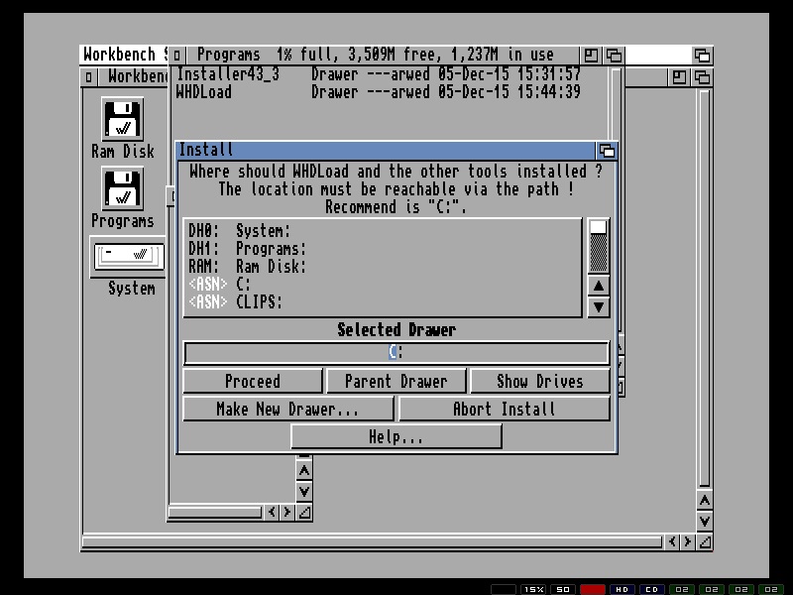The image size is (793, 595).
Task: Click the Workbench window vertical scrollbar
Action: pos(705,289)
